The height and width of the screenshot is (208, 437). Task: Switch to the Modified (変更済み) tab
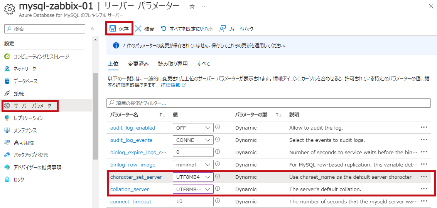(138, 64)
